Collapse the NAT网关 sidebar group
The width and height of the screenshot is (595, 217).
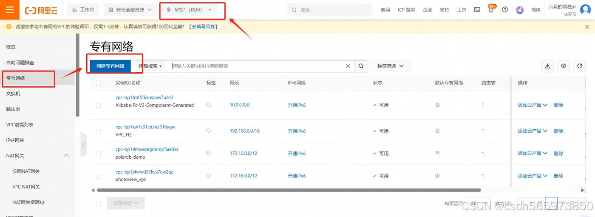66,156
